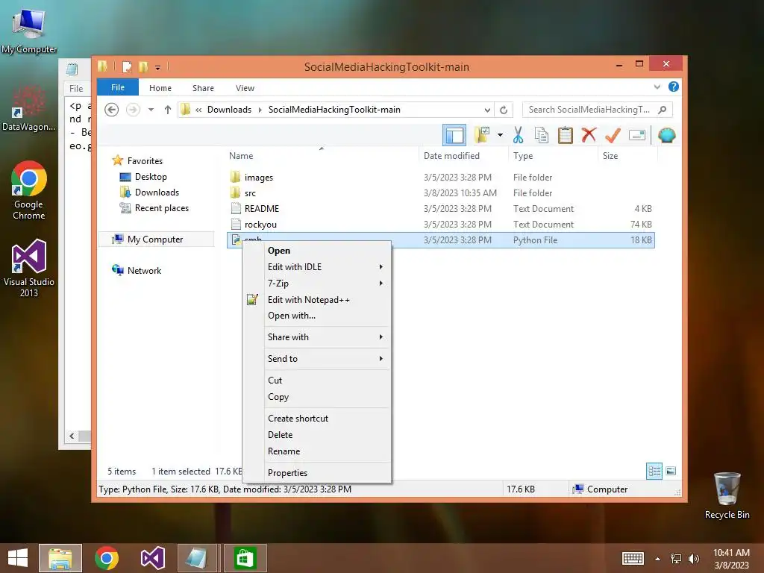Viewport: 764px width, 573px height.
Task: Switch to the Share ribbon tab
Action: pyautogui.click(x=203, y=88)
